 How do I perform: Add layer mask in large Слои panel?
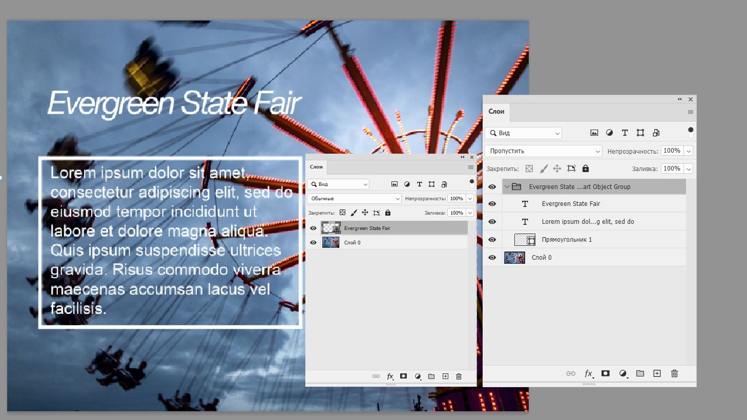pos(605,373)
